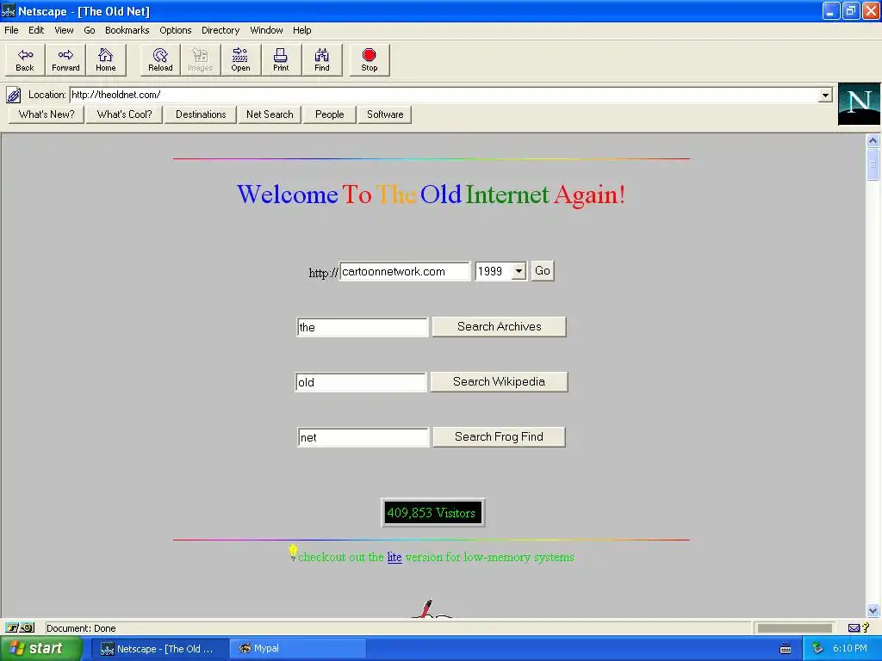The height and width of the screenshot is (661, 882).
Task: Open the 1999 year dropdown
Action: (x=500, y=271)
